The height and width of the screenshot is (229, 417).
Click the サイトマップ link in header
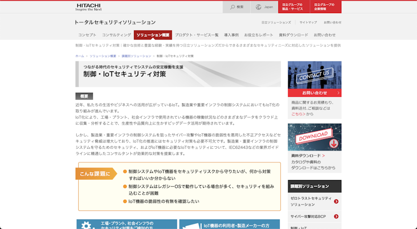point(308,22)
